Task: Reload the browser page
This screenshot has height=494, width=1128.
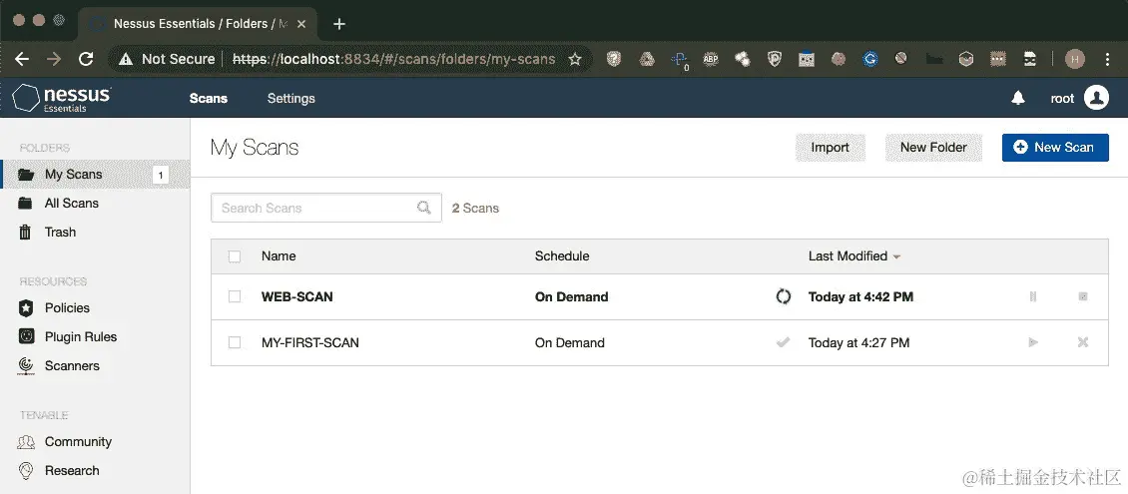Action: tap(86, 59)
